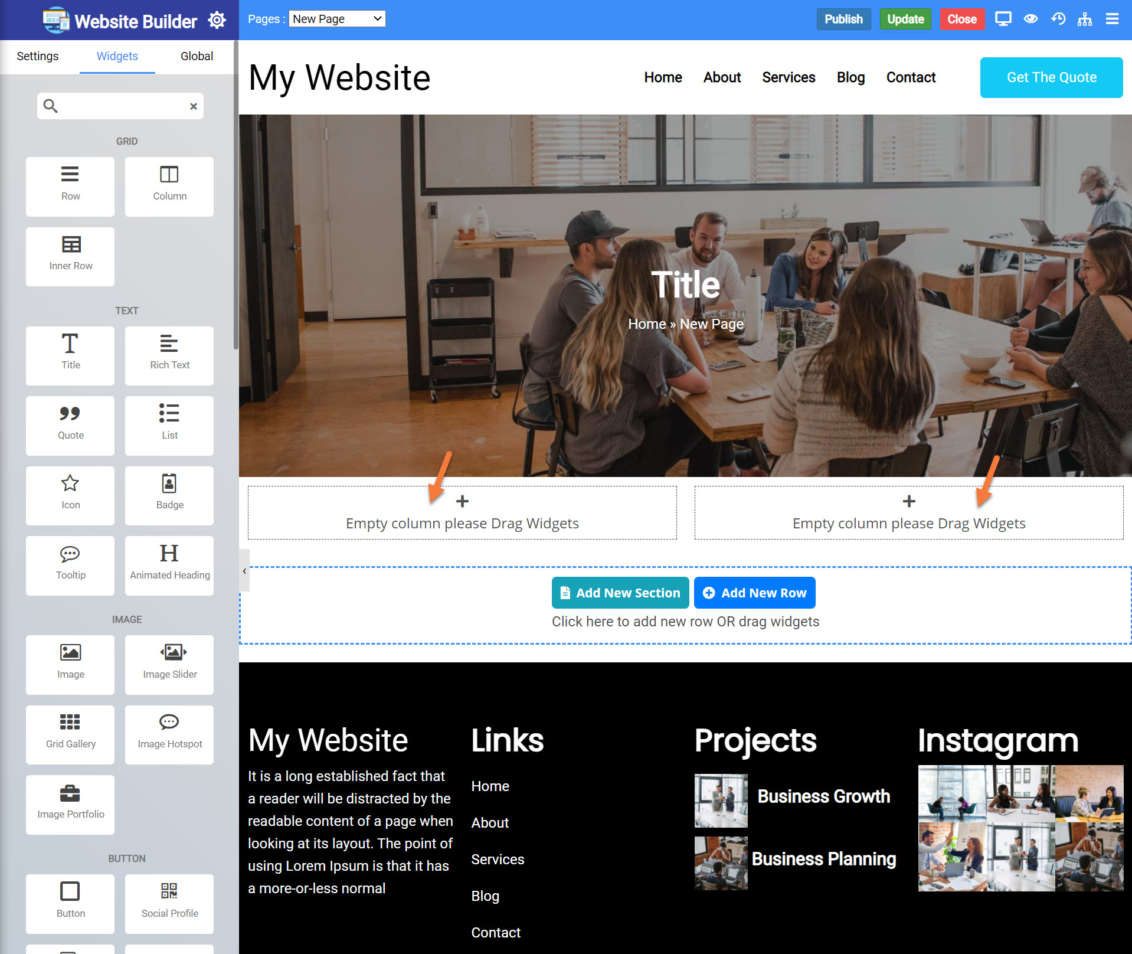Select the Column grid widget
Screen dimensions: 1132x954
tap(169, 186)
